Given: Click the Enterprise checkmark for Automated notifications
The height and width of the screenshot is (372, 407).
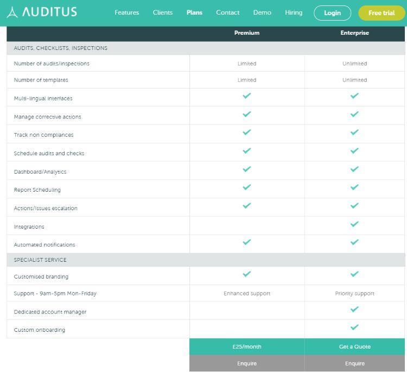Looking at the screenshot, I should (x=354, y=242).
